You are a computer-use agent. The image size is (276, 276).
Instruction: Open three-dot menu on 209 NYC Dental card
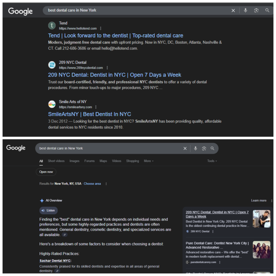point(213,232)
